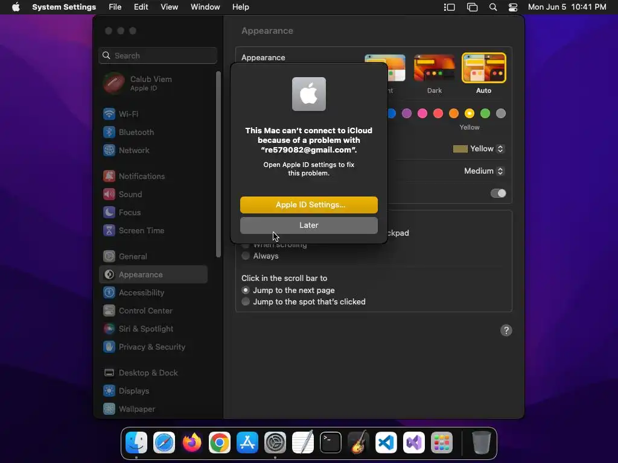Image resolution: width=618 pixels, height=463 pixels.
Task: Select Jump to the next page
Action: [x=246, y=290]
